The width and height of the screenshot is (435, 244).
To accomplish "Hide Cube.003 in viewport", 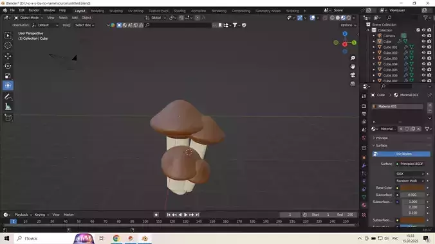I will click(x=423, y=58).
